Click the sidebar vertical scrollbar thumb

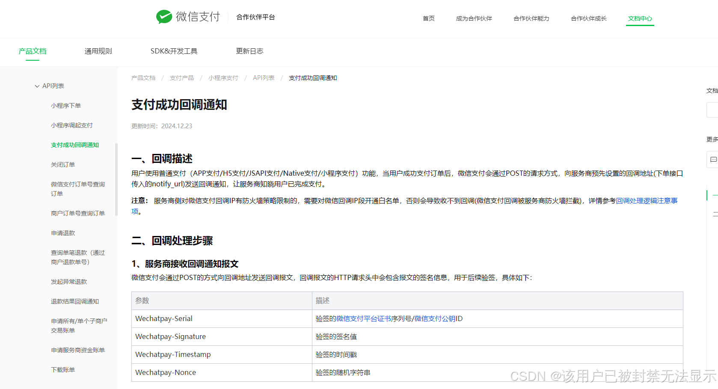(x=116, y=180)
